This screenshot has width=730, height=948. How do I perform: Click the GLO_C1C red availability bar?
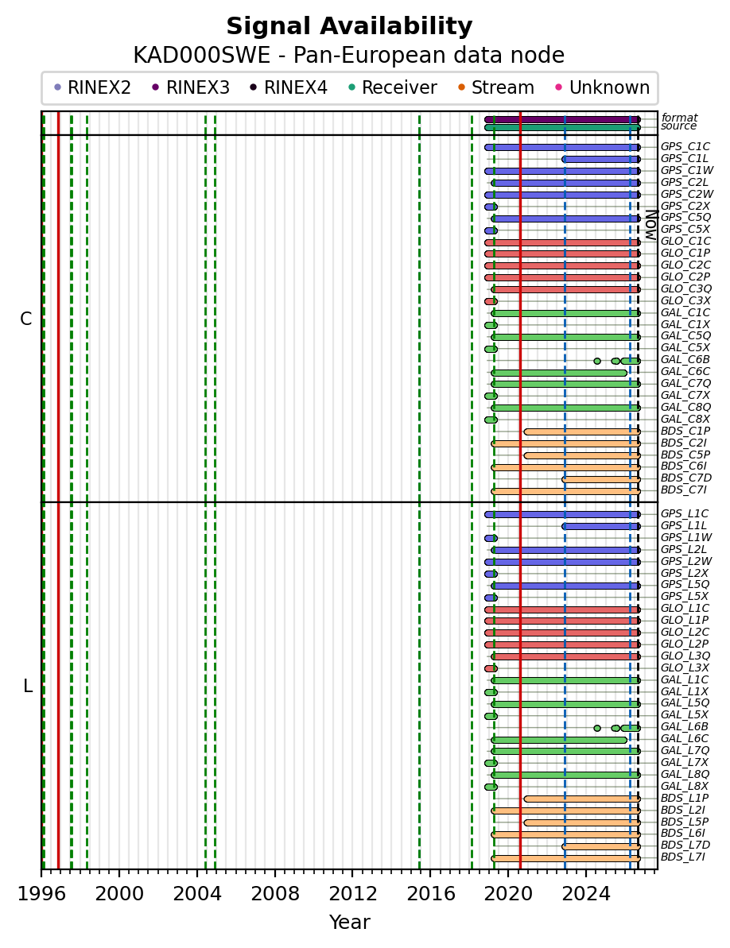(562, 242)
